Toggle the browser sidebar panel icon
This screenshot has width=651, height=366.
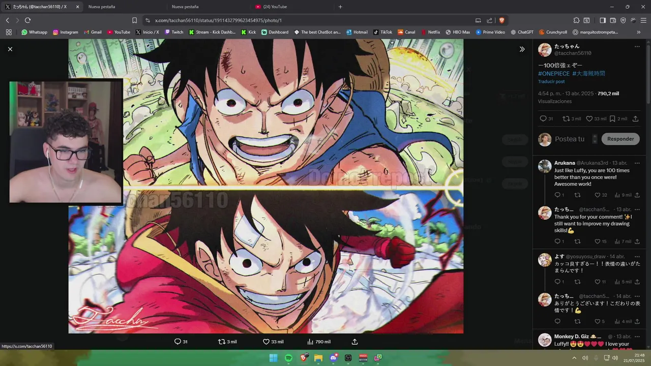click(x=603, y=20)
